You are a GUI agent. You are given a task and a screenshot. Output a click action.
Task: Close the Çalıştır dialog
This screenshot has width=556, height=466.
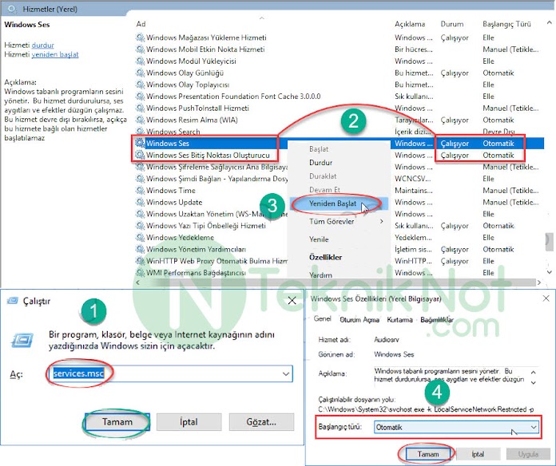292,301
